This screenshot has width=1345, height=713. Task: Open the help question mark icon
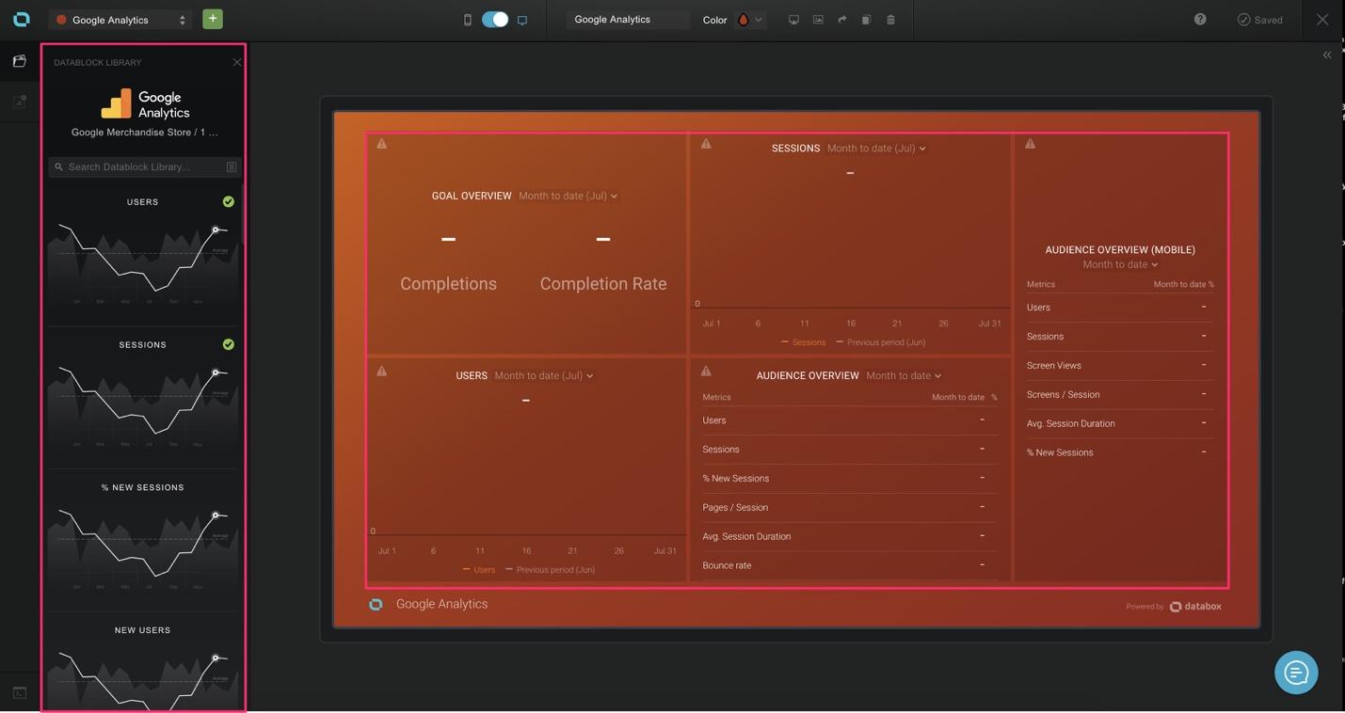(x=1200, y=19)
